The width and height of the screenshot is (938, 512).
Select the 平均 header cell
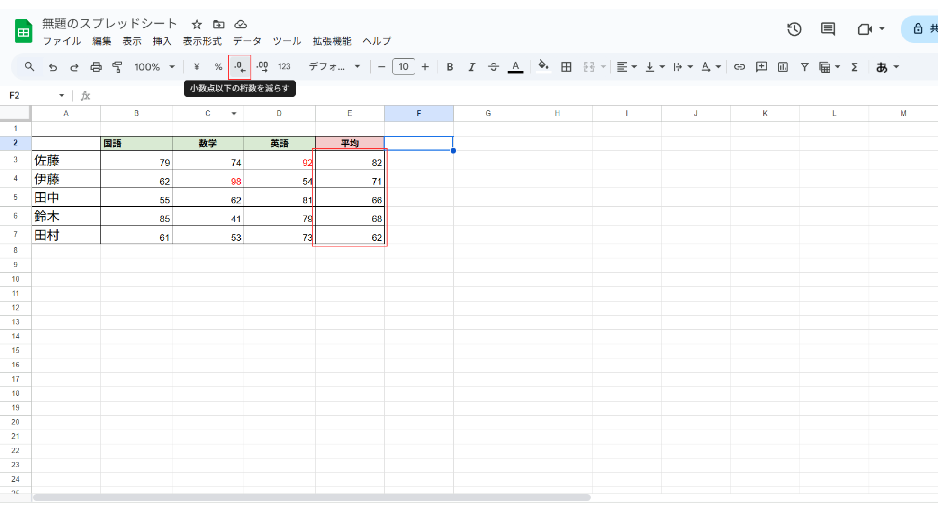click(350, 143)
